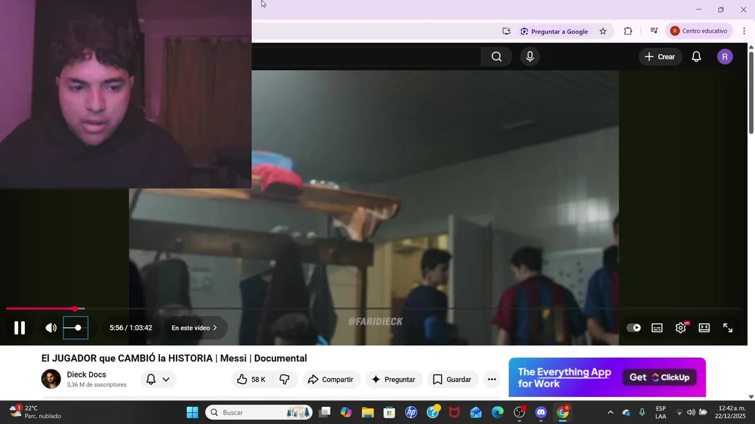This screenshot has width=755, height=424.
Task: Click the Preguntar sparkle button
Action: pyautogui.click(x=393, y=379)
